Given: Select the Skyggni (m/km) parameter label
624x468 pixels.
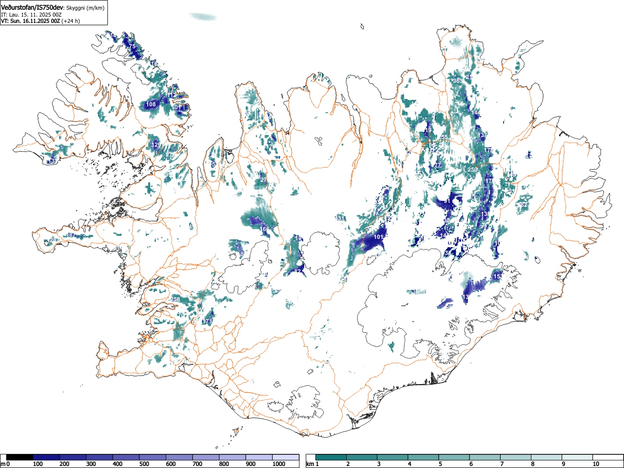Looking at the screenshot, I should tap(84, 8).
